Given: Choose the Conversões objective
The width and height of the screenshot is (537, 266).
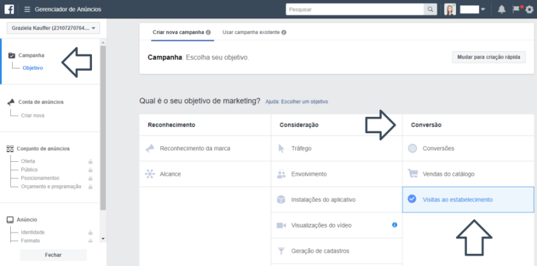Looking at the screenshot, I should tap(468, 148).
